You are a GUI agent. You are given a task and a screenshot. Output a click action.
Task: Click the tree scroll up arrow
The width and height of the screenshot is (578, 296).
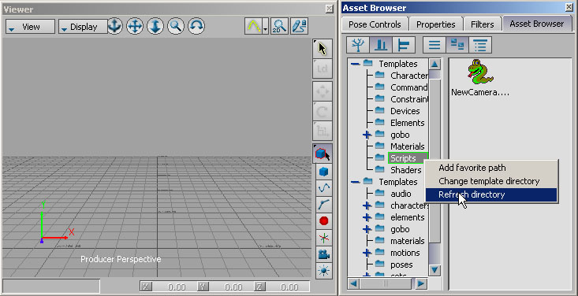435,64
